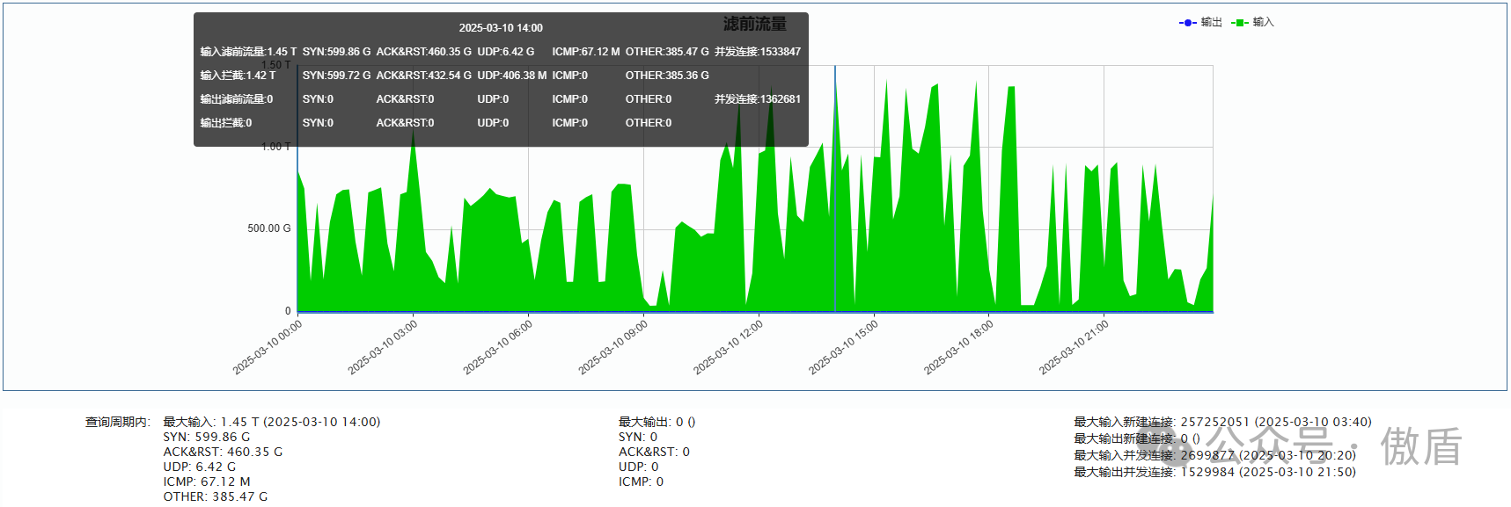The image size is (1511, 507).
Task: Click the 滤前流量 chart title
Action: [x=754, y=24]
